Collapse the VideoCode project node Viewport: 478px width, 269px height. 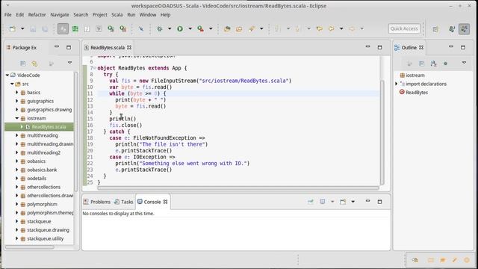tap(7, 75)
